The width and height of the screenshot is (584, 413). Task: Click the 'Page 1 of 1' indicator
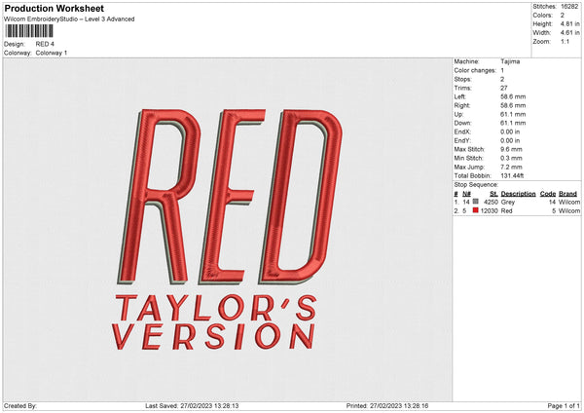(x=564, y=406)
